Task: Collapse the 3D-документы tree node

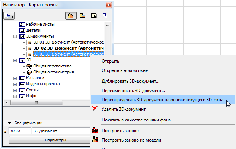Action: [15, 37]
